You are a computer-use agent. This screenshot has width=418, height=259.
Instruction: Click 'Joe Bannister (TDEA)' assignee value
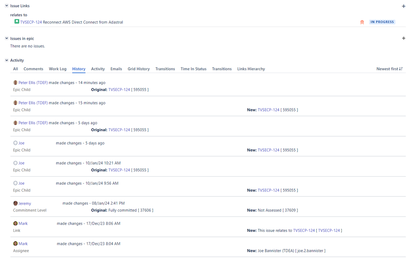click(276, 251)
